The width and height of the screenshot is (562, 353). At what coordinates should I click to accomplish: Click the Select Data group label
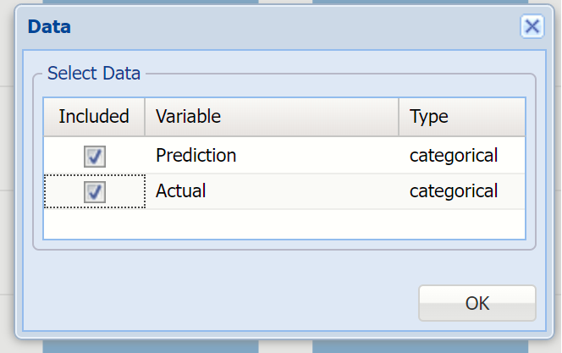coord(94,74)
